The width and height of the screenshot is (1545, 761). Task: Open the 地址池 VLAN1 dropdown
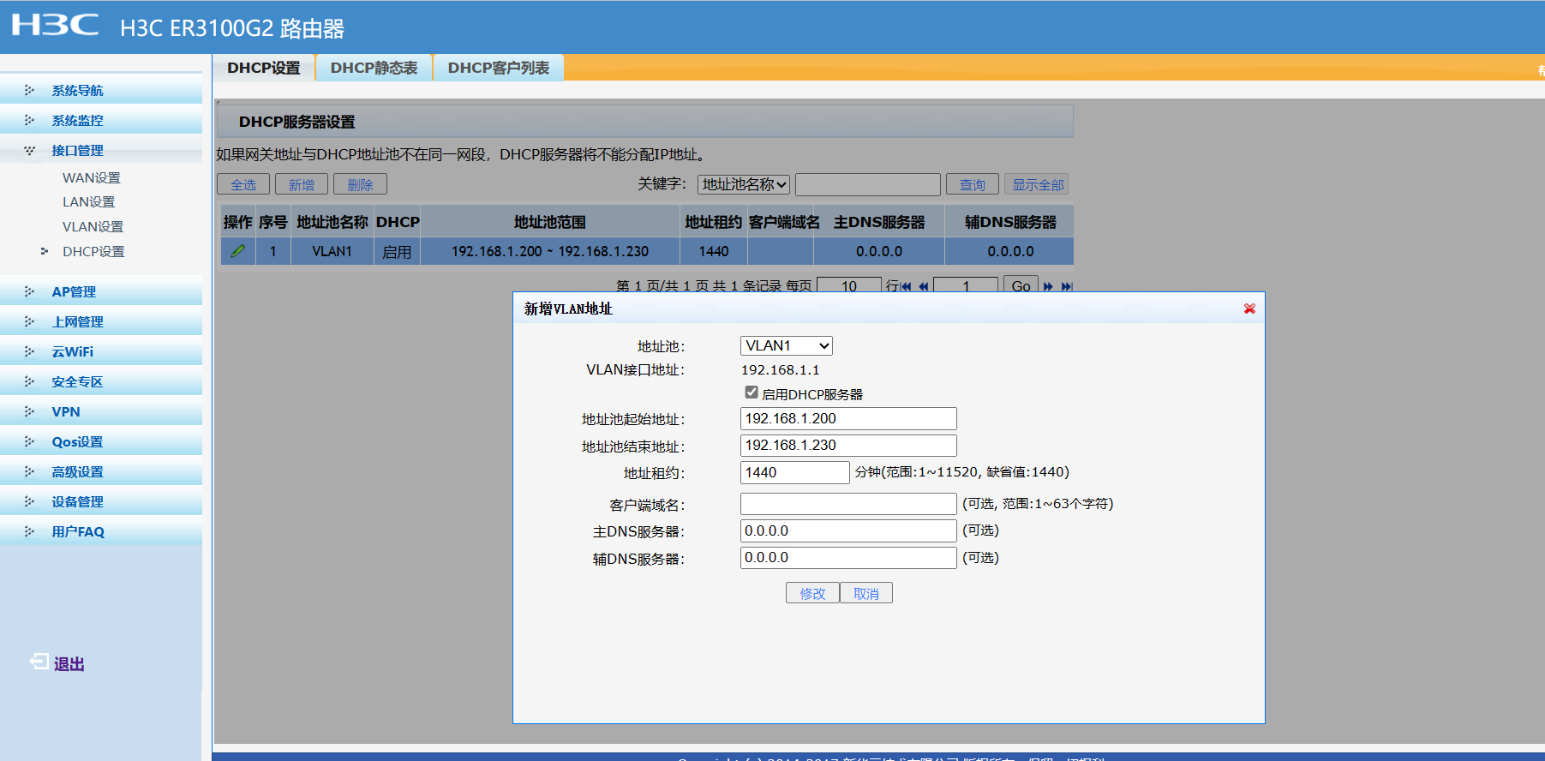point(787,345)
